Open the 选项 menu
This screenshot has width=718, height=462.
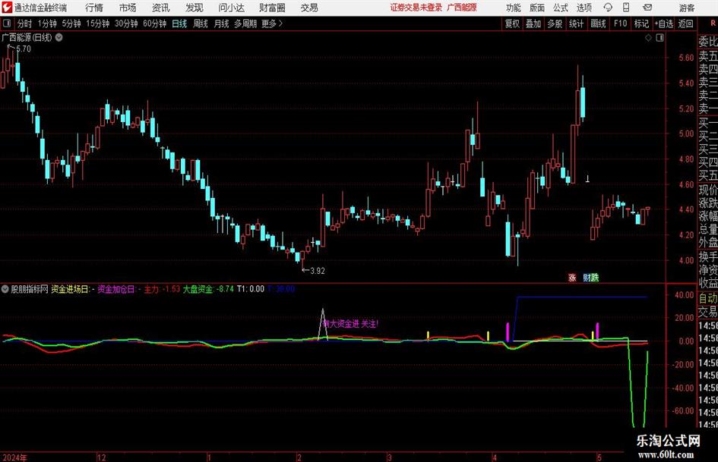click(x=584, y=8)
